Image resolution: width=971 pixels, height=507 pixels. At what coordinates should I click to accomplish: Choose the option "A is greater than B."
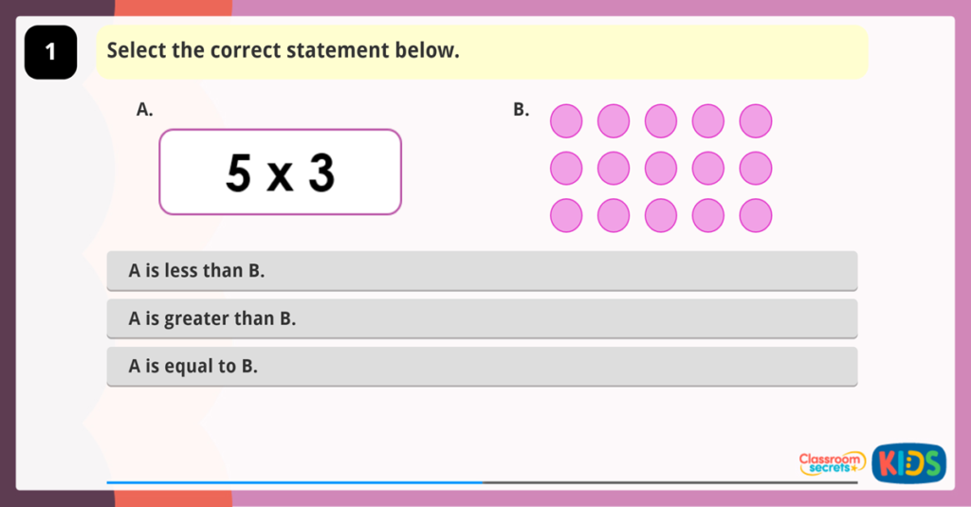click(x=482, y=318)
